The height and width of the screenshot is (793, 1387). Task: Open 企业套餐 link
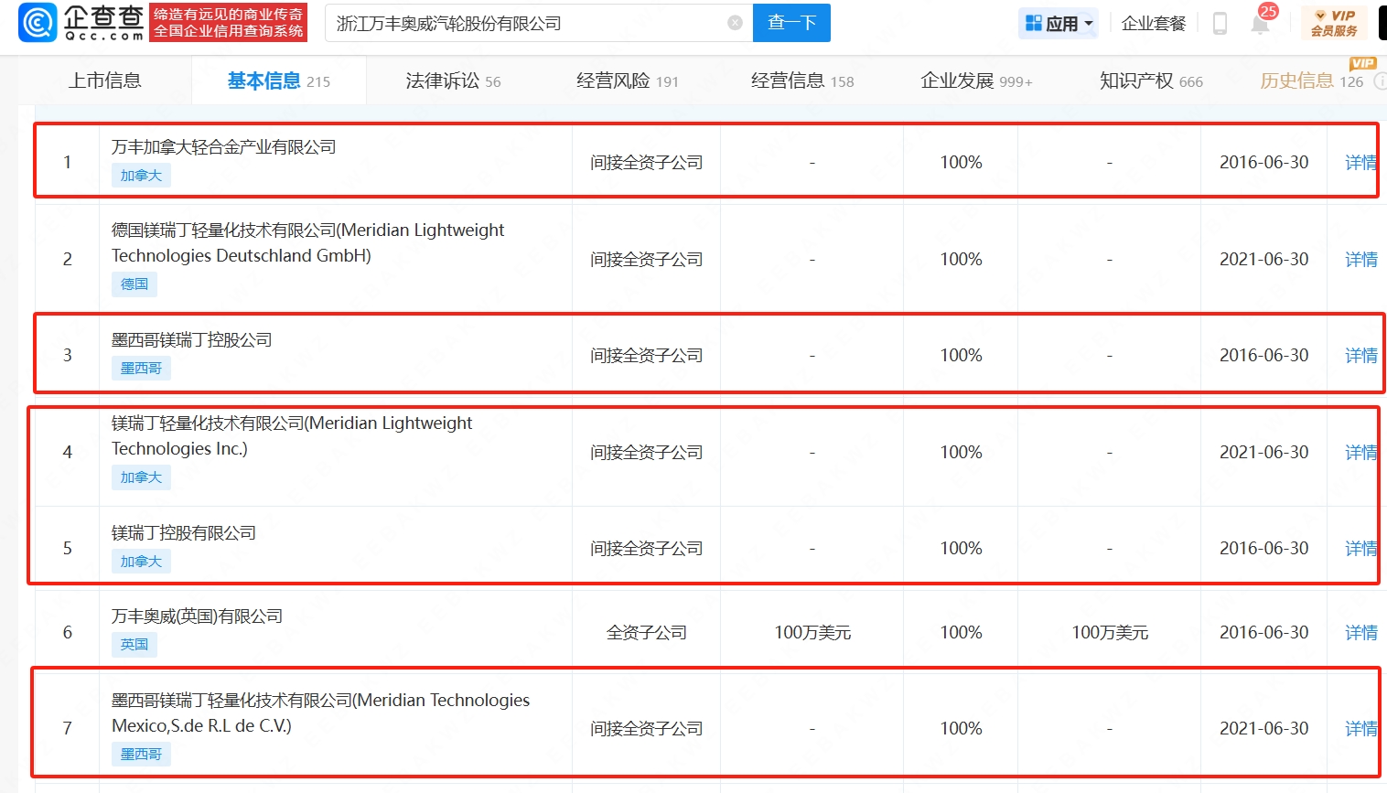click(1154, 24)
